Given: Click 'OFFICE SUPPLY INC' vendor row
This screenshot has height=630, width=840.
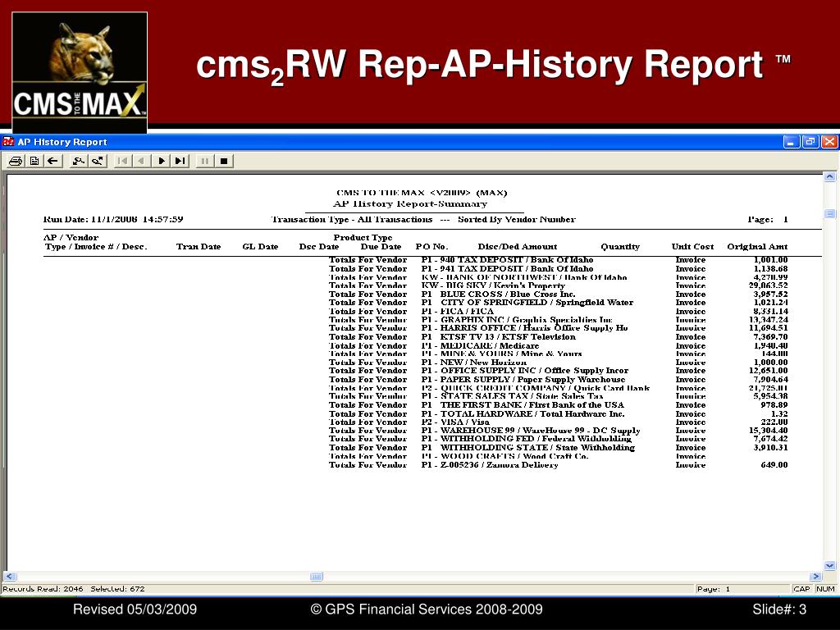Looking at the screenshot, I should (x=558, y=370).
